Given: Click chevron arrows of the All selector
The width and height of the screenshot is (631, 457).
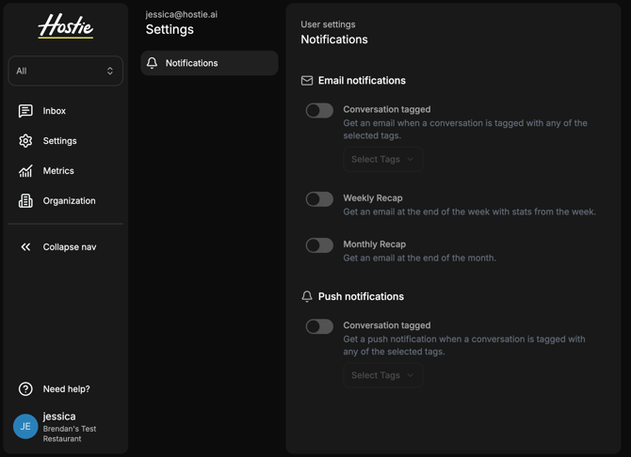Looking at the screenshot, I should tap(110, 71).
